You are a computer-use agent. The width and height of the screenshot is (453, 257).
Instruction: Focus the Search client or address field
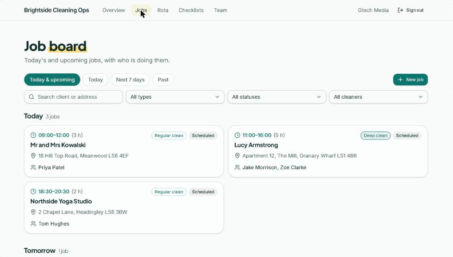73,97
